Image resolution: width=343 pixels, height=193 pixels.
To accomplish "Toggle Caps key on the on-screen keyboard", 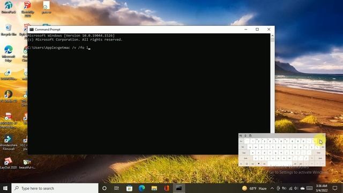I will click(244, 153).
